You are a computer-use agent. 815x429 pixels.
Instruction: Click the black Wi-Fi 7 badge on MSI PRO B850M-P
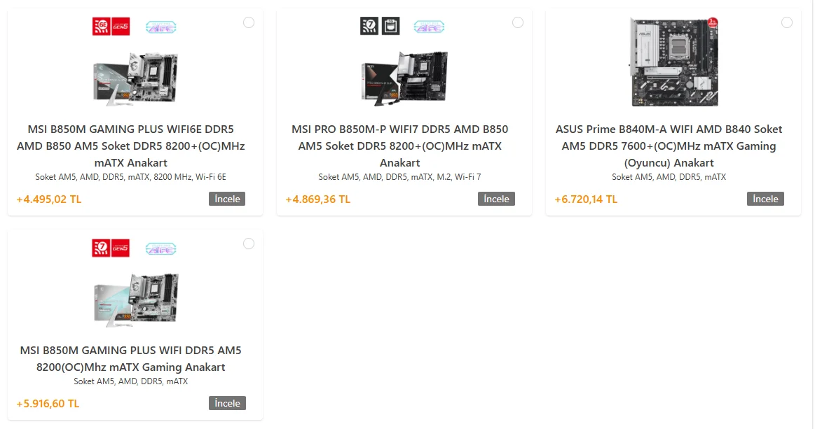pos(369,26)
